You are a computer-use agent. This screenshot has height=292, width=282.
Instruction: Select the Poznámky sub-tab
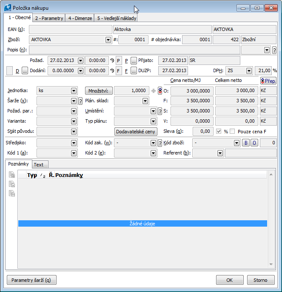[18, 164]
